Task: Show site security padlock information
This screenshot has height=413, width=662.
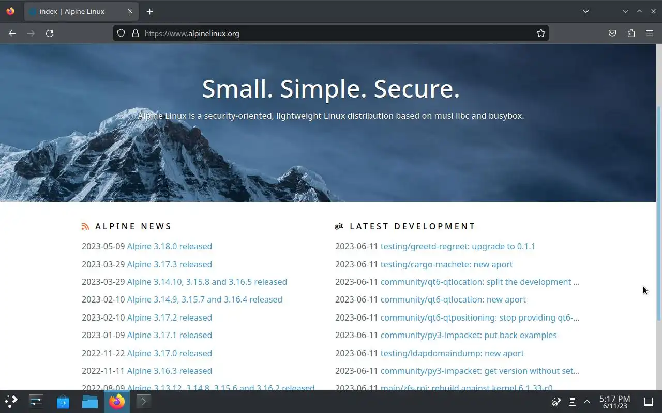Action: click(136, 33)
